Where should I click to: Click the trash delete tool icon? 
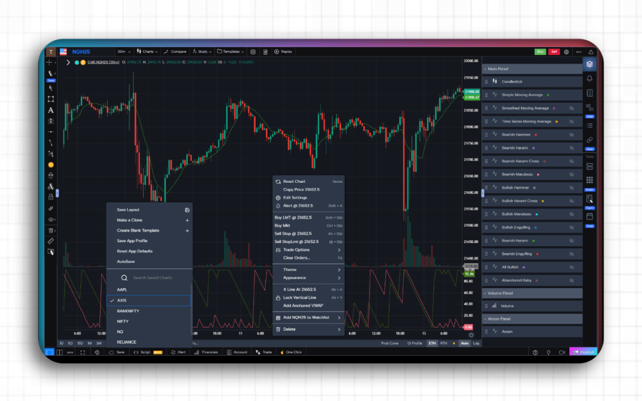[x=51, y=231]
